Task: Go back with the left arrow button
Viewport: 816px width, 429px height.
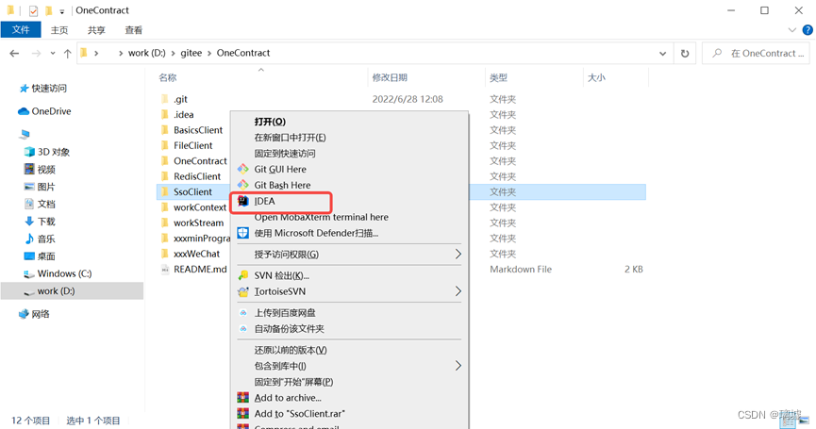Action: pyautogui.click(x=14, y=53)
